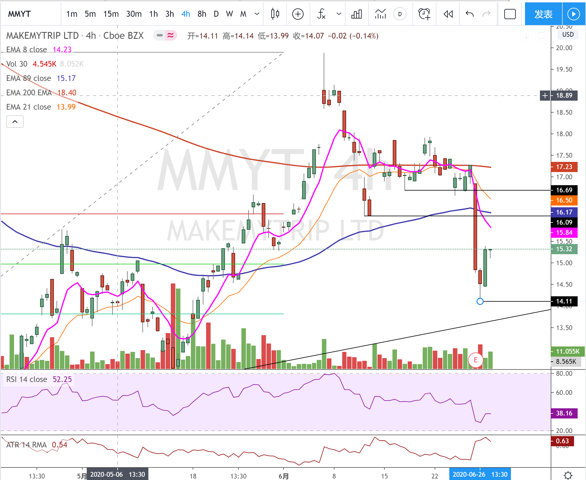Click the compare or add symbol icon

click(298, 14)
